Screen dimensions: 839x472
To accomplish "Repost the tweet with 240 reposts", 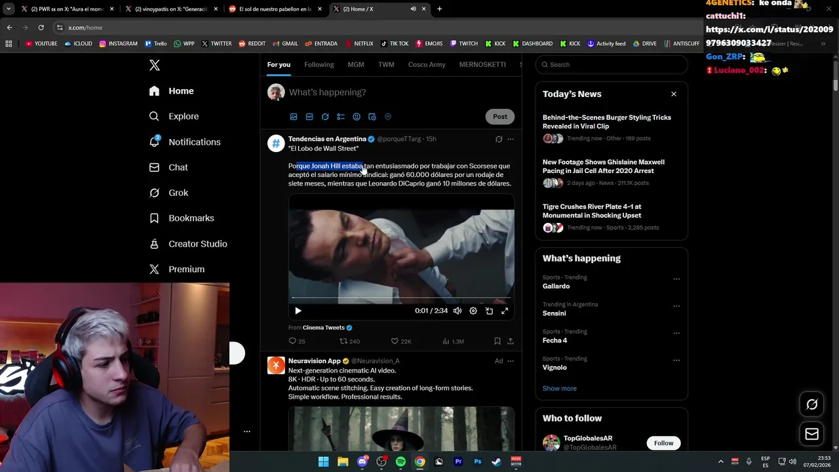I will [x=349, y=342].
